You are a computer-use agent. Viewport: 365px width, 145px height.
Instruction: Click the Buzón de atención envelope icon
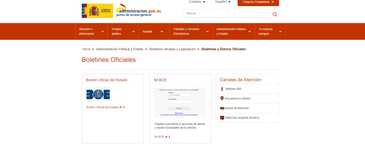pos(222,108)
